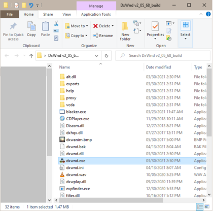Expand Select dropdown arrow
Image resolution: width=213 pixels, height=211 pixels.
coord(186,39)
